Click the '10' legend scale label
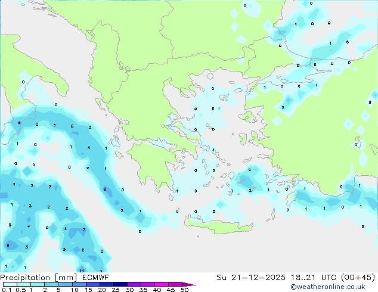Image resolution: width=378 pixels, height=292 pixels. pyautogui.click(x=75, y=290)
